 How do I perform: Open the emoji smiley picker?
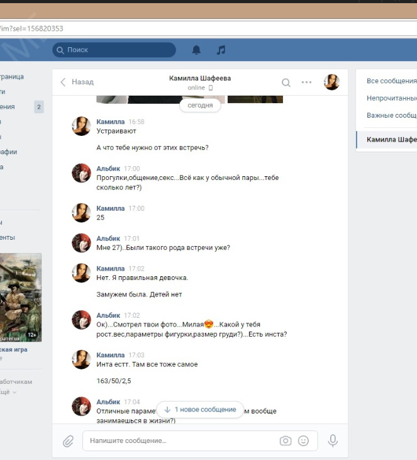click(304, 441)
